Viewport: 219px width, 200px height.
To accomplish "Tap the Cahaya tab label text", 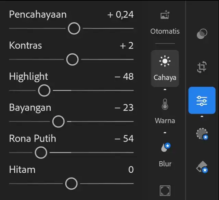I will pyautogui.click(x=165, y=78).
